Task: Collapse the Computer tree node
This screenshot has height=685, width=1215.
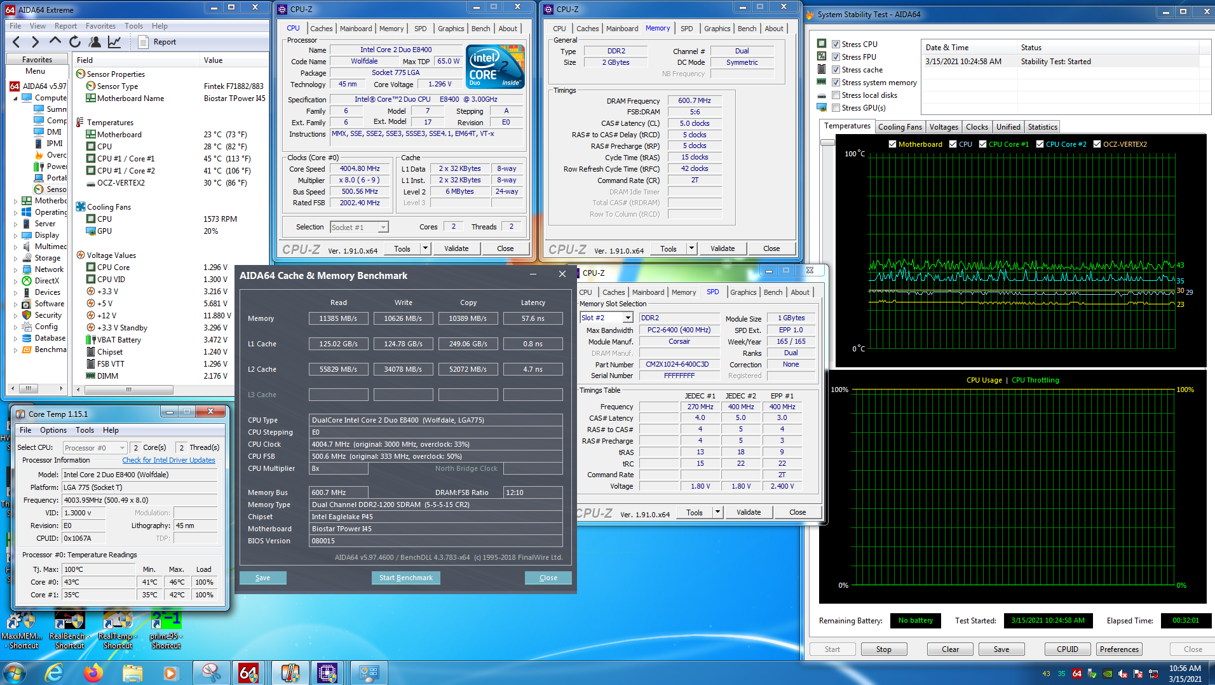Action: [16, 98]
